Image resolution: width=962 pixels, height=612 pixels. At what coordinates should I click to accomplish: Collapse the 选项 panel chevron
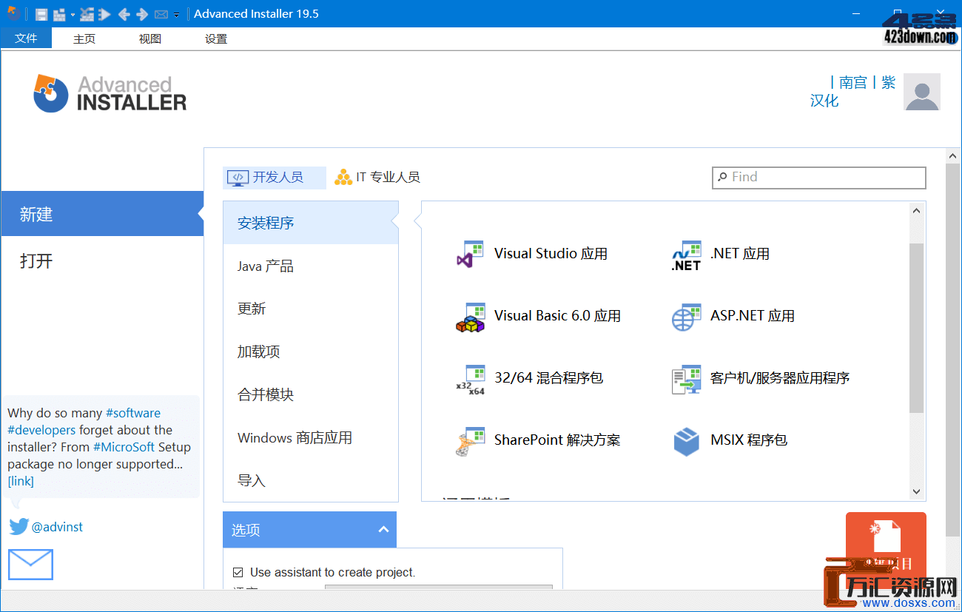click(383, 529)
